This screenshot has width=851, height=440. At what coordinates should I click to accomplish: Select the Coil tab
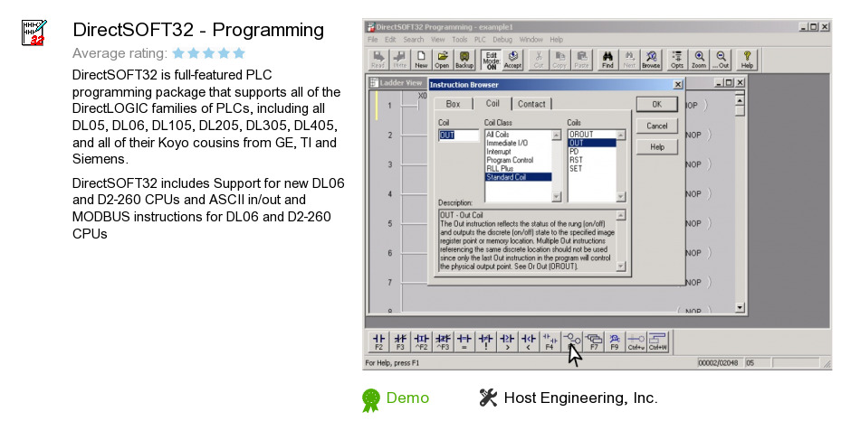(x=492, y=103)
